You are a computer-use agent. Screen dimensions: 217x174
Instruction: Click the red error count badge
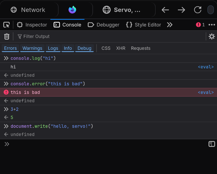[x=200, y=25]
